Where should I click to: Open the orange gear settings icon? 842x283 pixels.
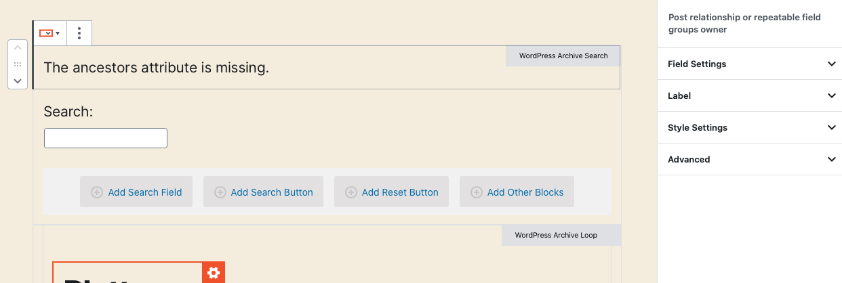coord(214,273)
